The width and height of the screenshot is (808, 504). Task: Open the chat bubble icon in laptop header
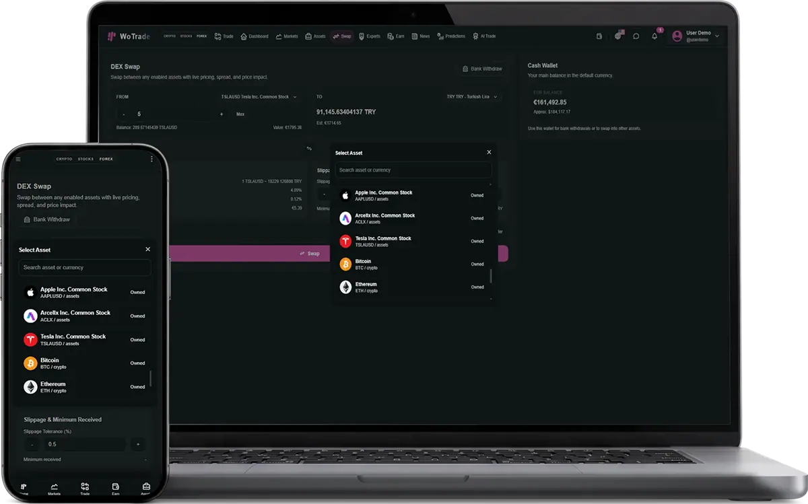[636, 36]
